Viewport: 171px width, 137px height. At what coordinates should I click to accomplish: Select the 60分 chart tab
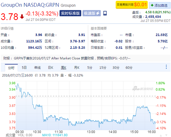[129, 68]
